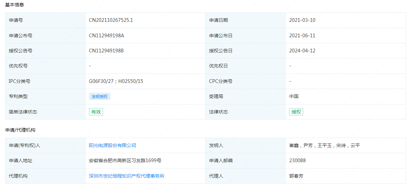
Task: Click the 基本信息 section heading
Action: (14, 5)
